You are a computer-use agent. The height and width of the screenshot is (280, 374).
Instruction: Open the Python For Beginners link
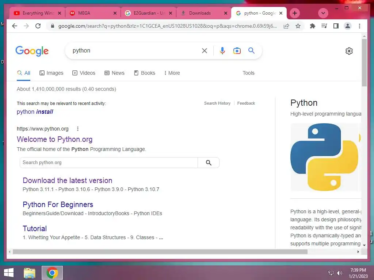coord(58,205)
